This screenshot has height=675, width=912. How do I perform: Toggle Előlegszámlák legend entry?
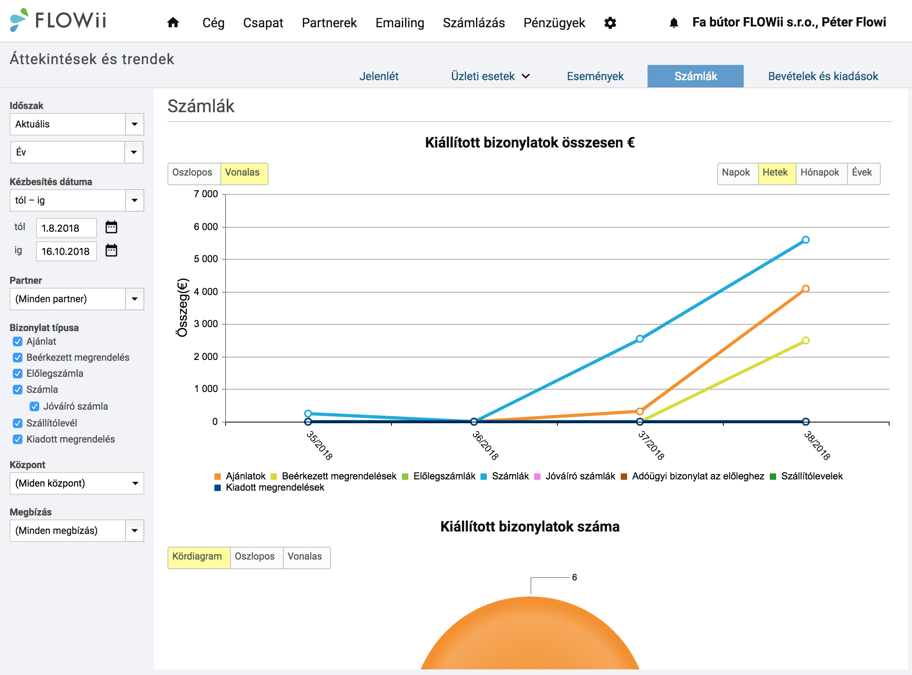439,476
